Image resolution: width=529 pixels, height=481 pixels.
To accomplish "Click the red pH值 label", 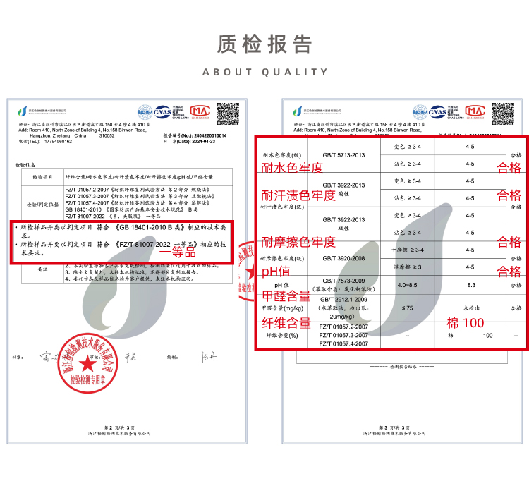I will [x=276, y=272].
